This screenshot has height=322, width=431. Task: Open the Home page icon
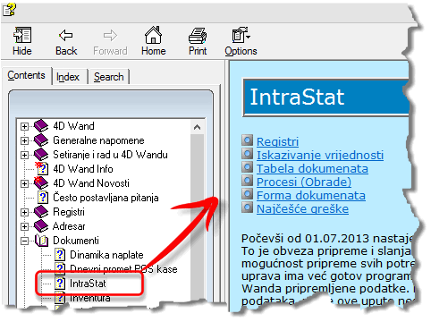(153, 35)
